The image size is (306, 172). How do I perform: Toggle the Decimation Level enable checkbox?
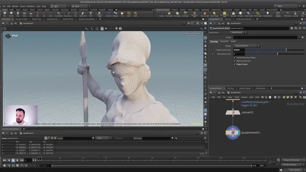[213, 54]
